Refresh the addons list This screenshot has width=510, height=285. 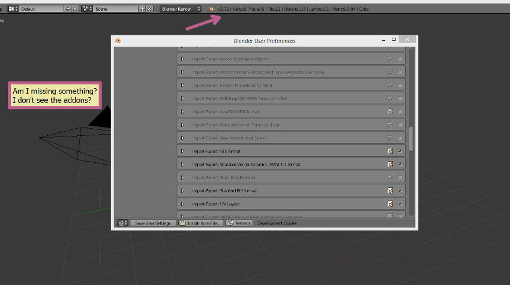coord(239,223)
